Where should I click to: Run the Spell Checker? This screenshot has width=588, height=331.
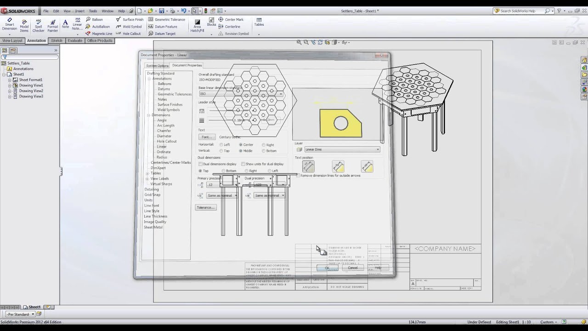tap(39, 25)
